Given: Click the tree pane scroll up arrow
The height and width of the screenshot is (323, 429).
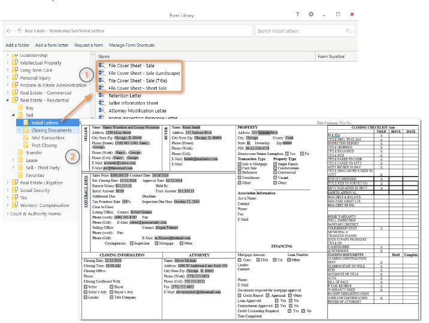Looking at the screenshot, I should [92, 54].
